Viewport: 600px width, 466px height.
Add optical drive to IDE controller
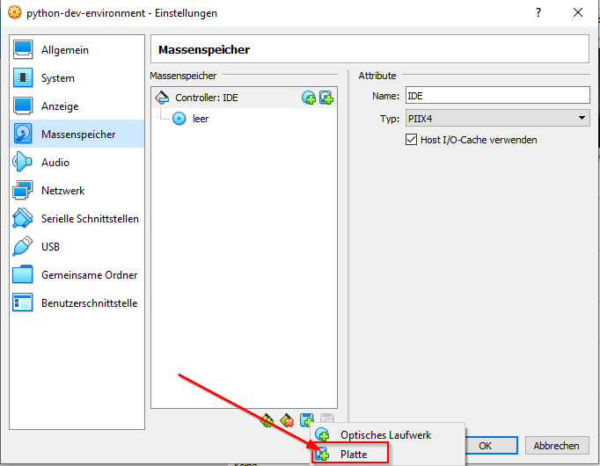(309, 98)
